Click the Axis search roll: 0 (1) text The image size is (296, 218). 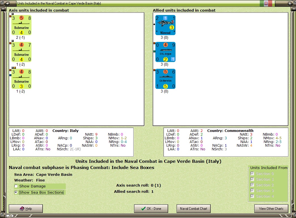[139, 185]
